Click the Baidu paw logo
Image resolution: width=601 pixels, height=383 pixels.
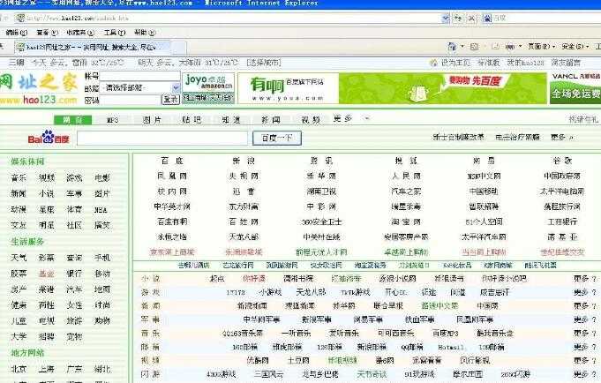point(49,137)
